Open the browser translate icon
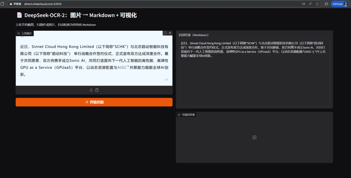 (304, 4)
